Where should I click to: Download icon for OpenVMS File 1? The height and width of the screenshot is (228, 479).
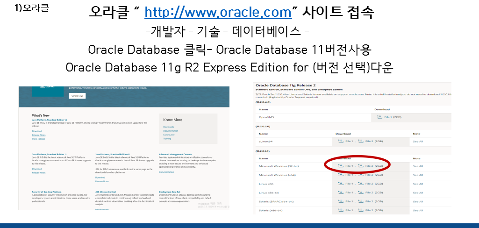(380, 117)
